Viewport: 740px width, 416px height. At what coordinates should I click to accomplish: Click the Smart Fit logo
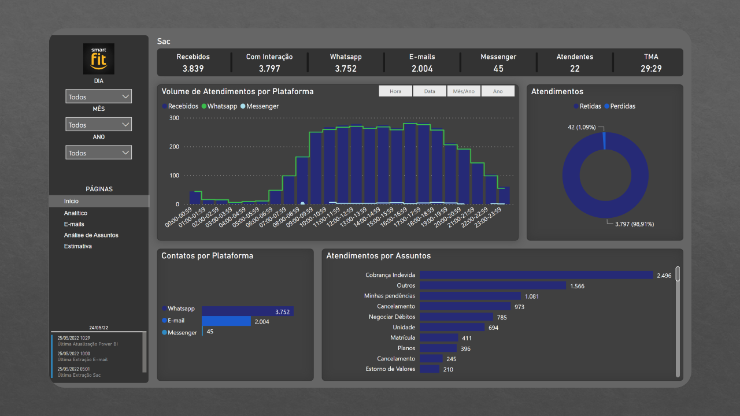pos(99,58)
